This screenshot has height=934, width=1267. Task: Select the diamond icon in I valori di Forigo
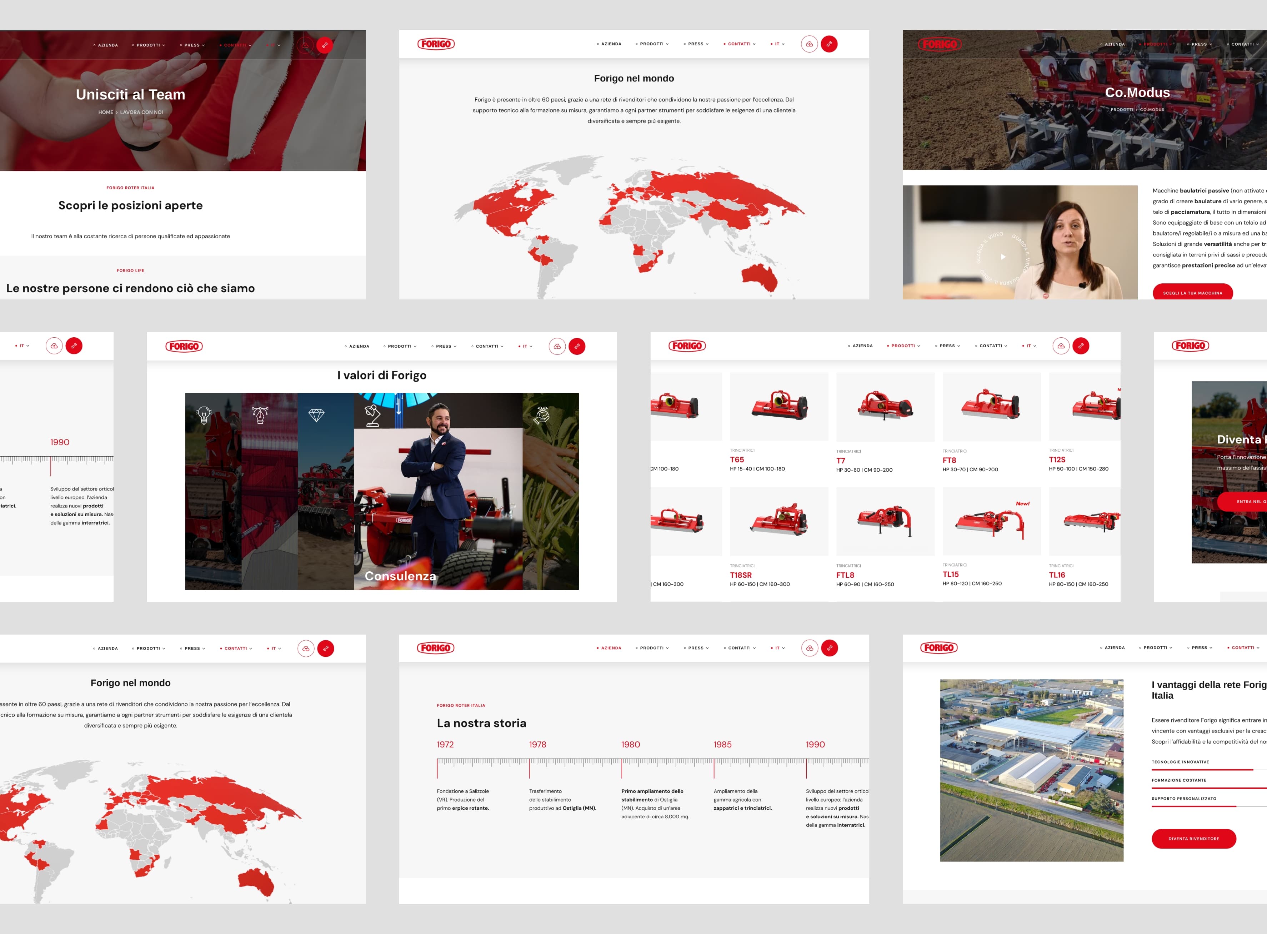click(316, 416)
